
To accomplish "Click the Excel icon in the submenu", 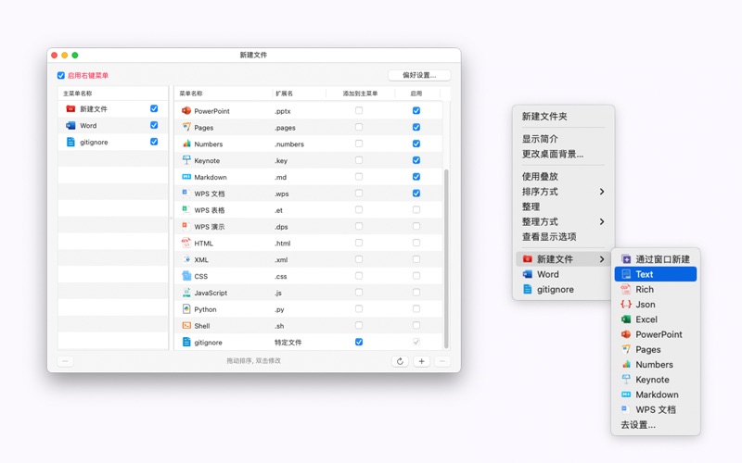I will coord(626,319).
